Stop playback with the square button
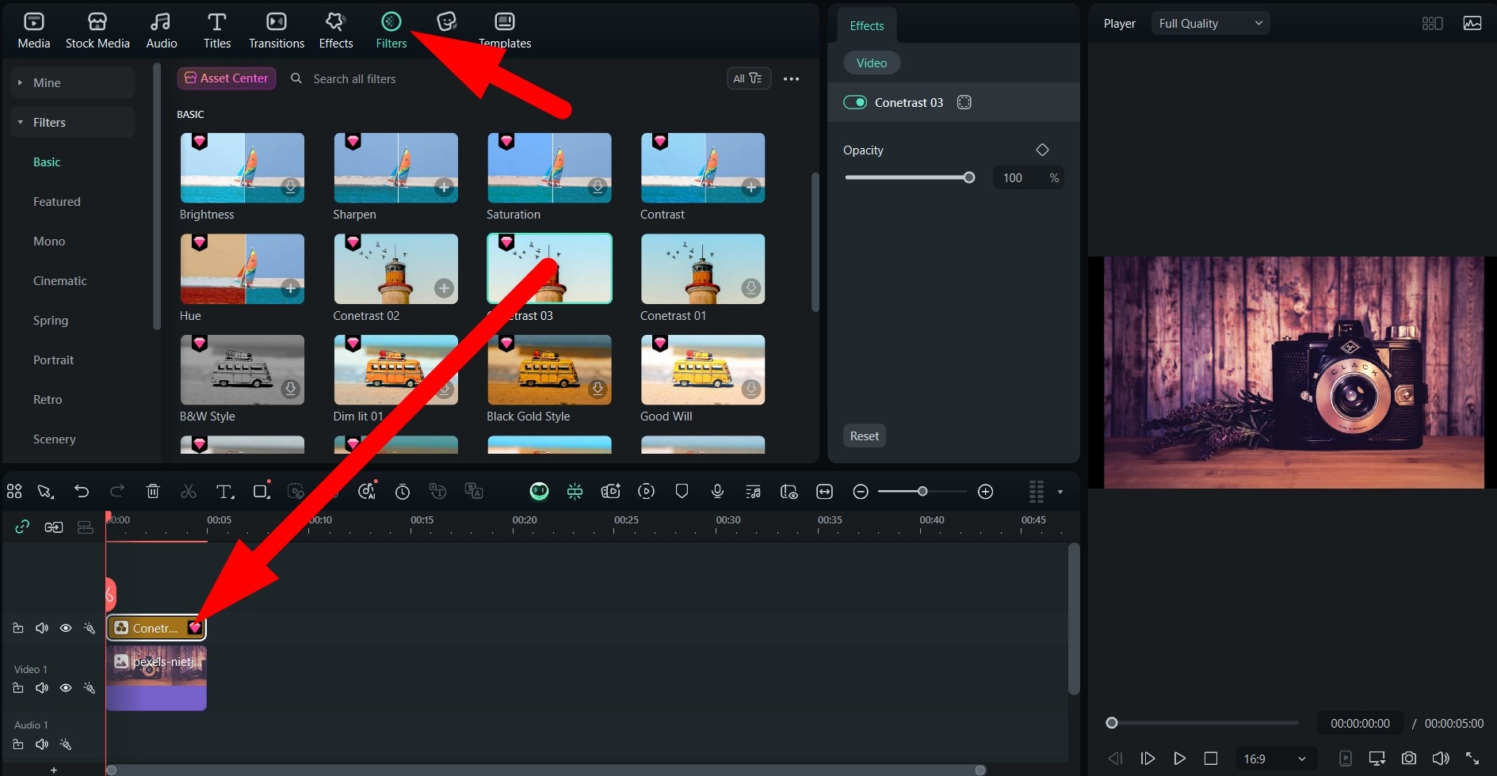The width and height of the screenshot is (1497, 776). click(1211, 759)
